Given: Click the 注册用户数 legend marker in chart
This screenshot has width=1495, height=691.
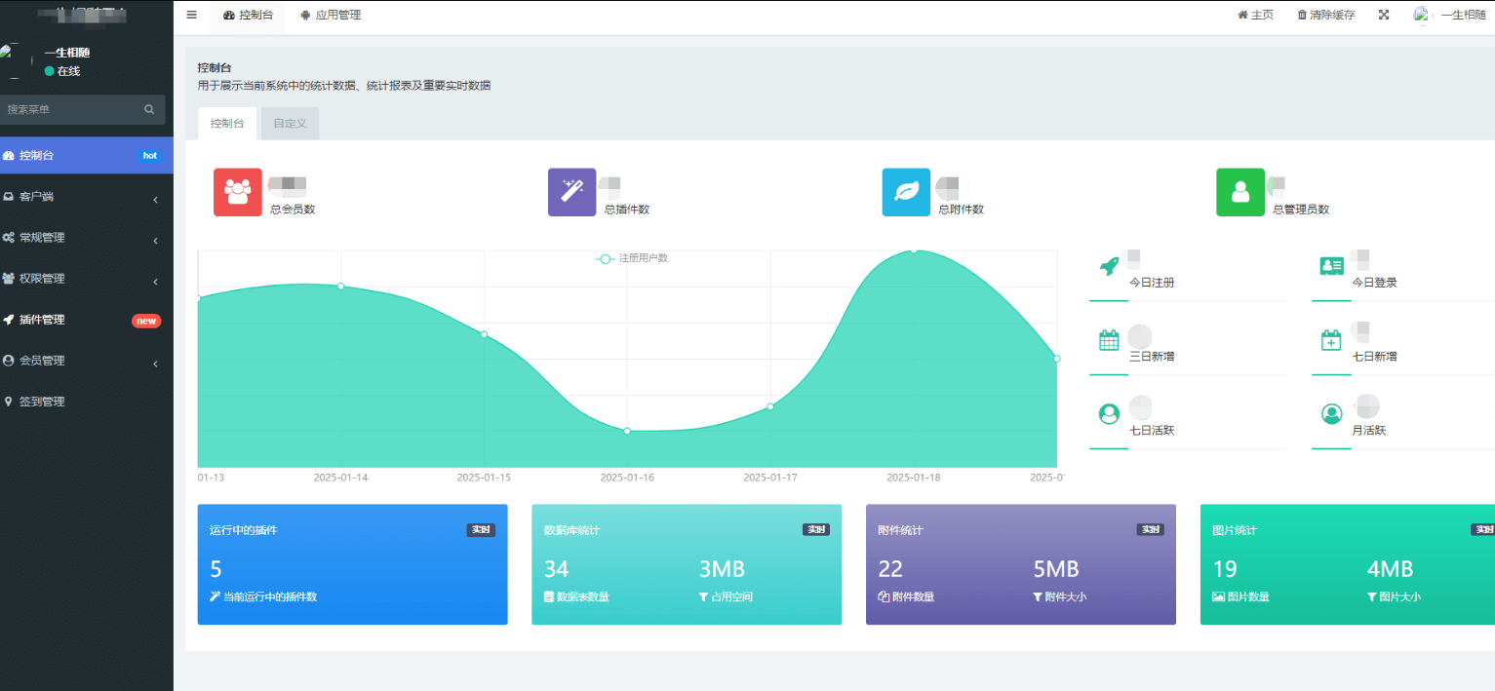Looking at the screenshot, I should (605, 258).
